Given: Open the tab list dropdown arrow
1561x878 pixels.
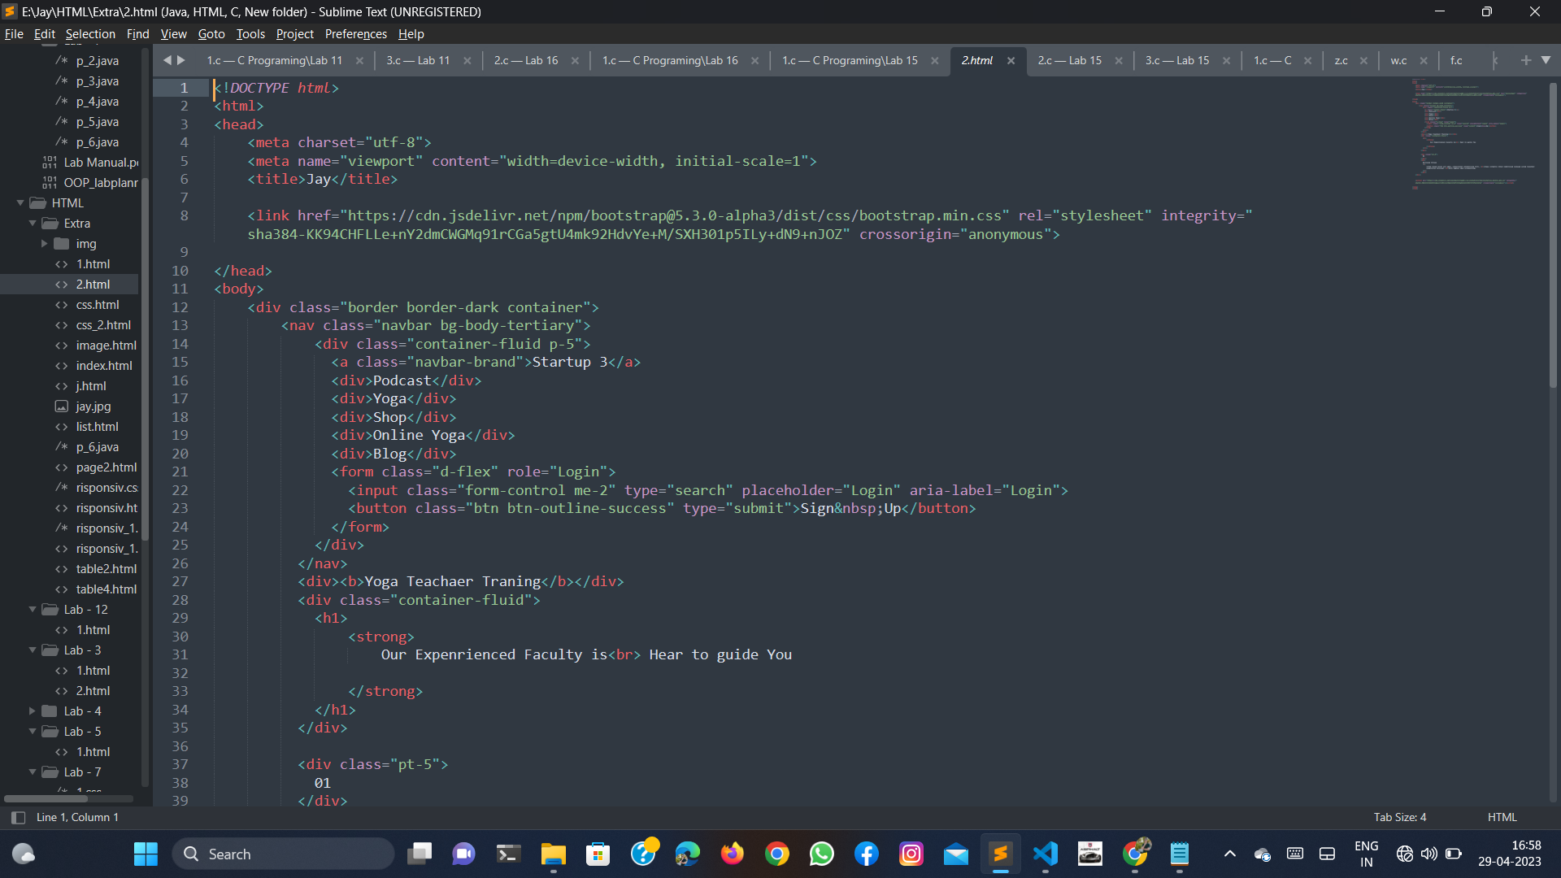Looking at the screenshot, I should [1546, 60].
